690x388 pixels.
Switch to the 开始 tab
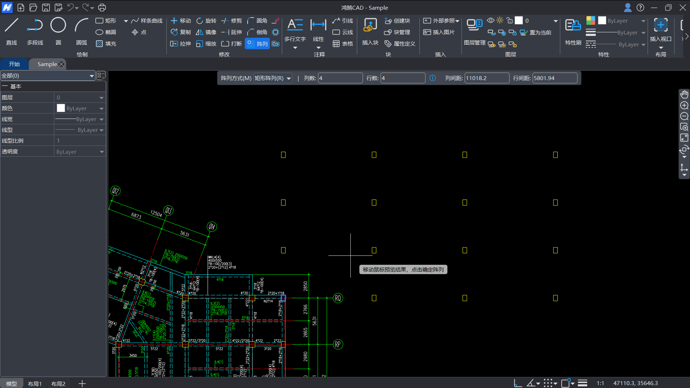pyautogui.click(x=14, y=64)
